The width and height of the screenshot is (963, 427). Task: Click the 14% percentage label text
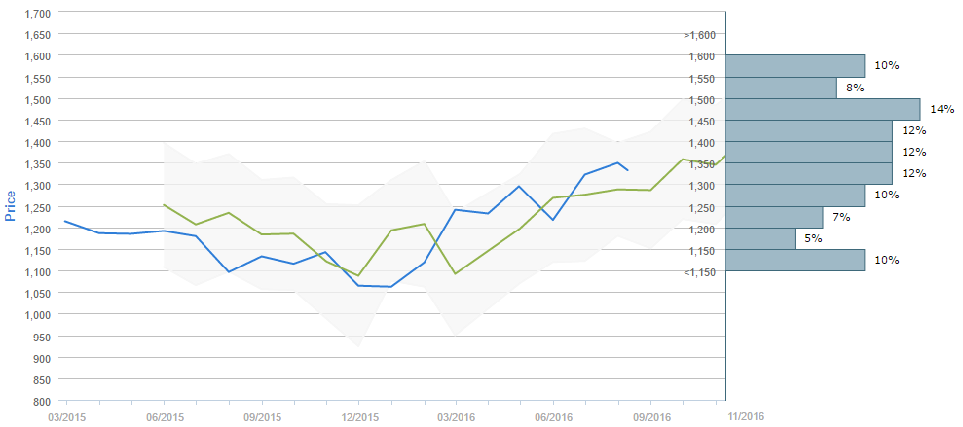pyautogui.click(x=942, y=109)
